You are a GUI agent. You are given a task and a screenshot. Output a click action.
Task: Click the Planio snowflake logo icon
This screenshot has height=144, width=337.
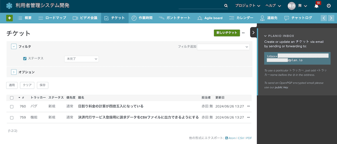pos(9,6)
